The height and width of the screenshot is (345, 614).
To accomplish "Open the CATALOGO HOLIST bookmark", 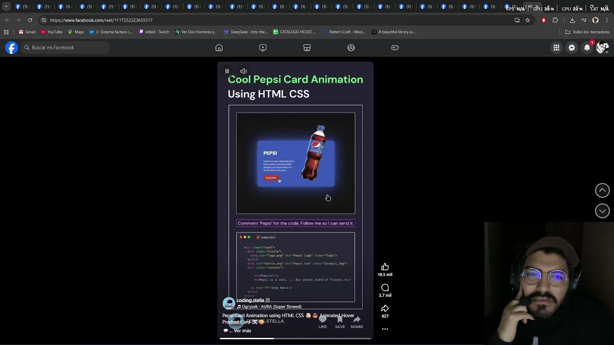I will [294, 32].
